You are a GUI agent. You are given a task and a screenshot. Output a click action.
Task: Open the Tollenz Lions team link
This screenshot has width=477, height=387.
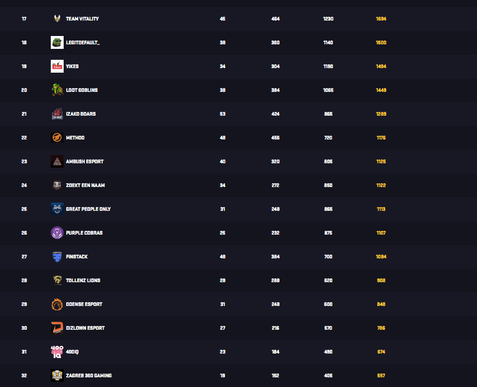click(x=83, y=280)
